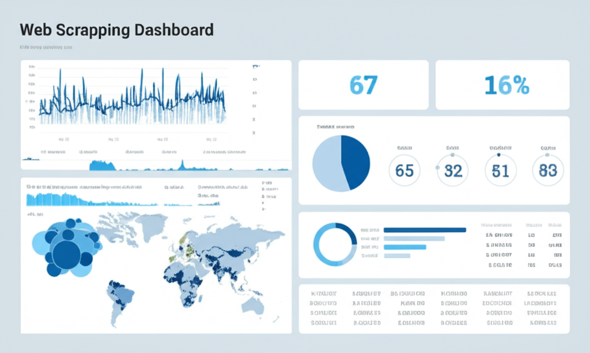Click the donut ring chart

coord(335,245)
